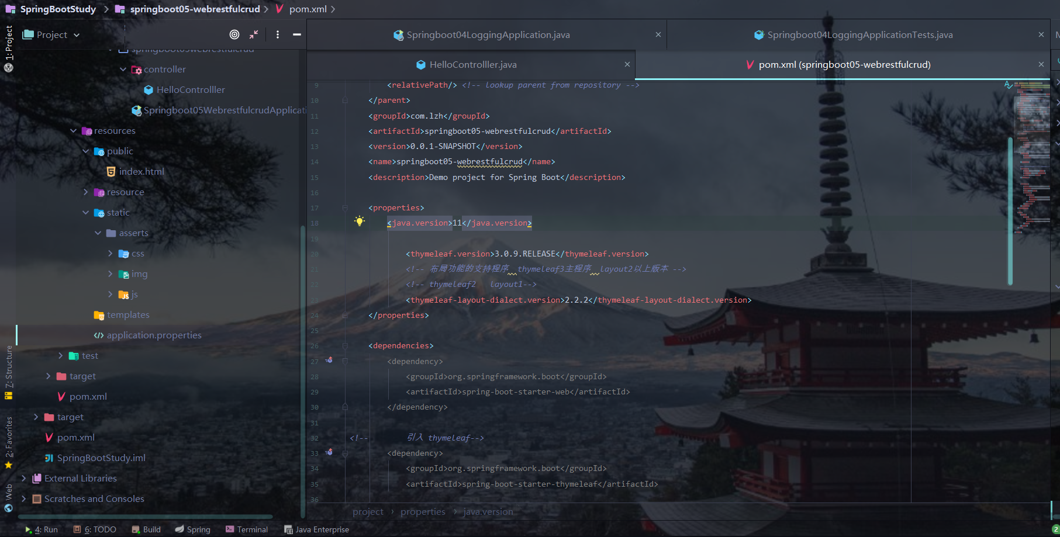This screenshot has height=537, width=1060.
Task: Switch to Springboot04LoggingApplicationTests.java tab
Action: tap(854, 34)
